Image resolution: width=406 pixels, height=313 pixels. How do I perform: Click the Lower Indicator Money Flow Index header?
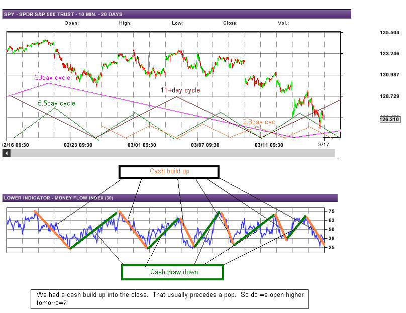pos(170,198)
